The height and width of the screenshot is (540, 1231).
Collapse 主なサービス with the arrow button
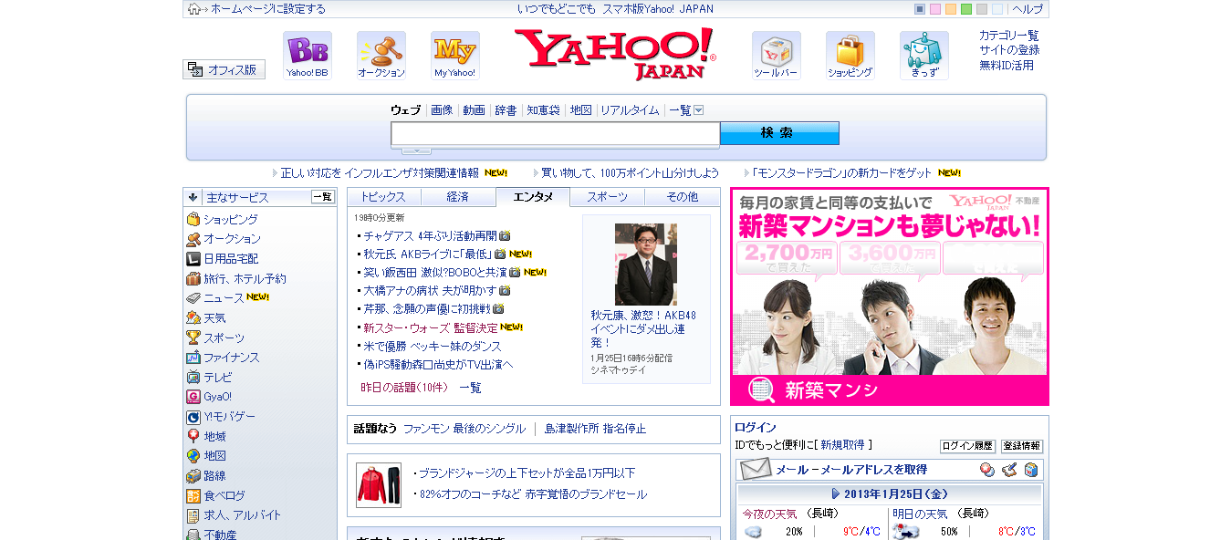click(193, 197)
